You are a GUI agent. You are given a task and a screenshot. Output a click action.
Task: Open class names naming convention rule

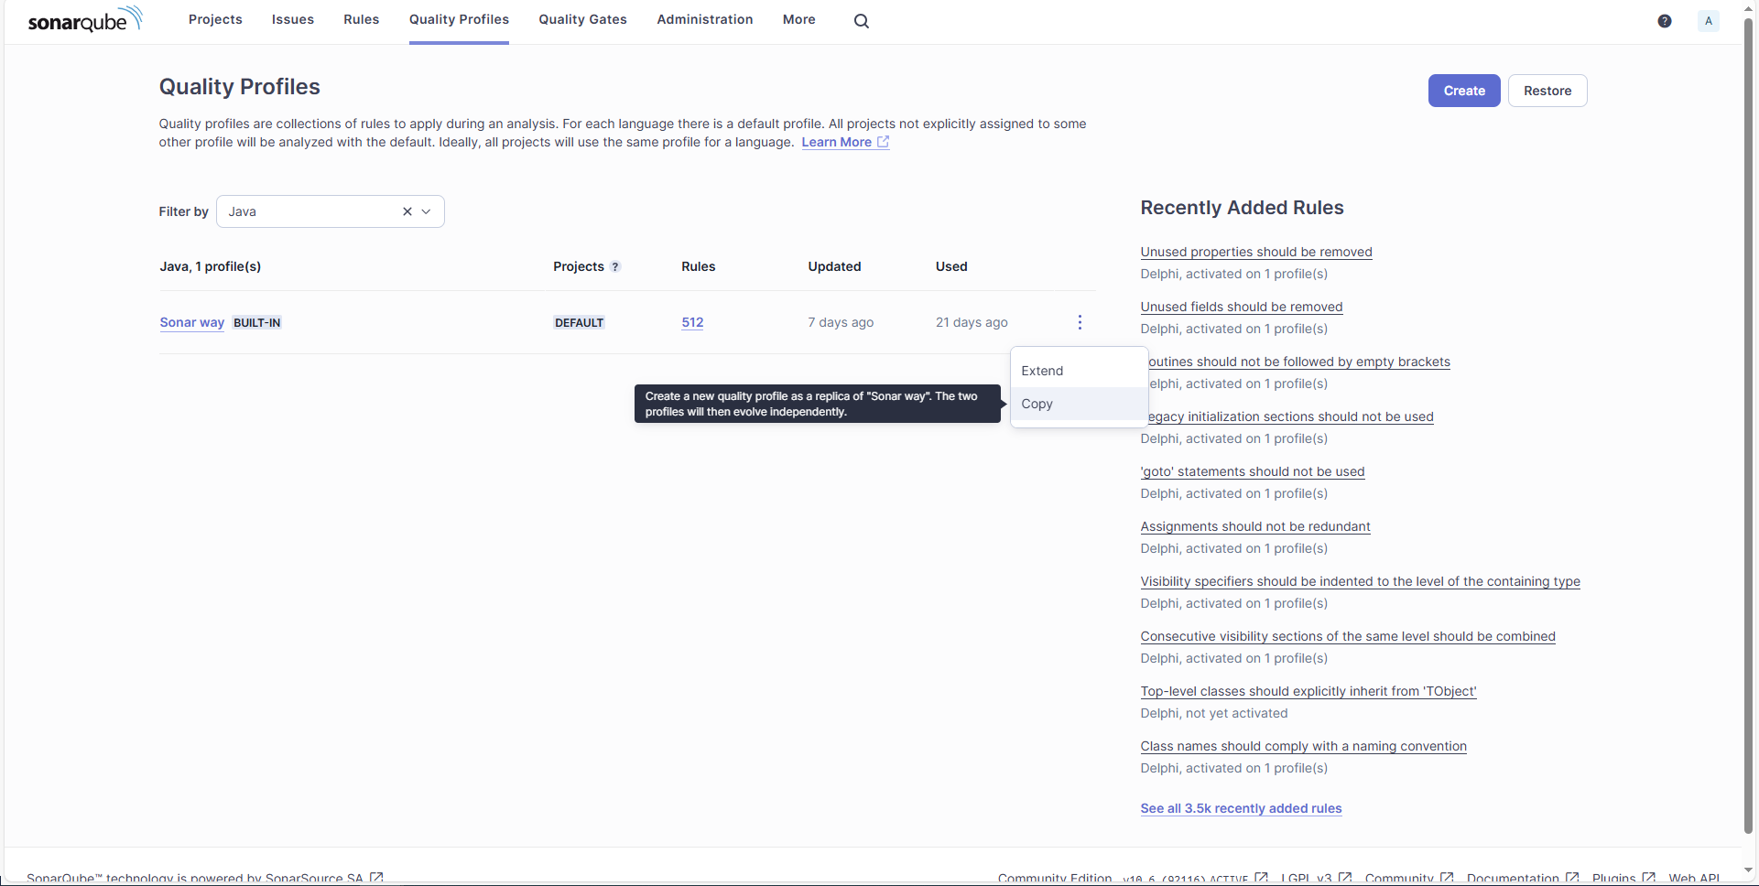[1304, 746]
